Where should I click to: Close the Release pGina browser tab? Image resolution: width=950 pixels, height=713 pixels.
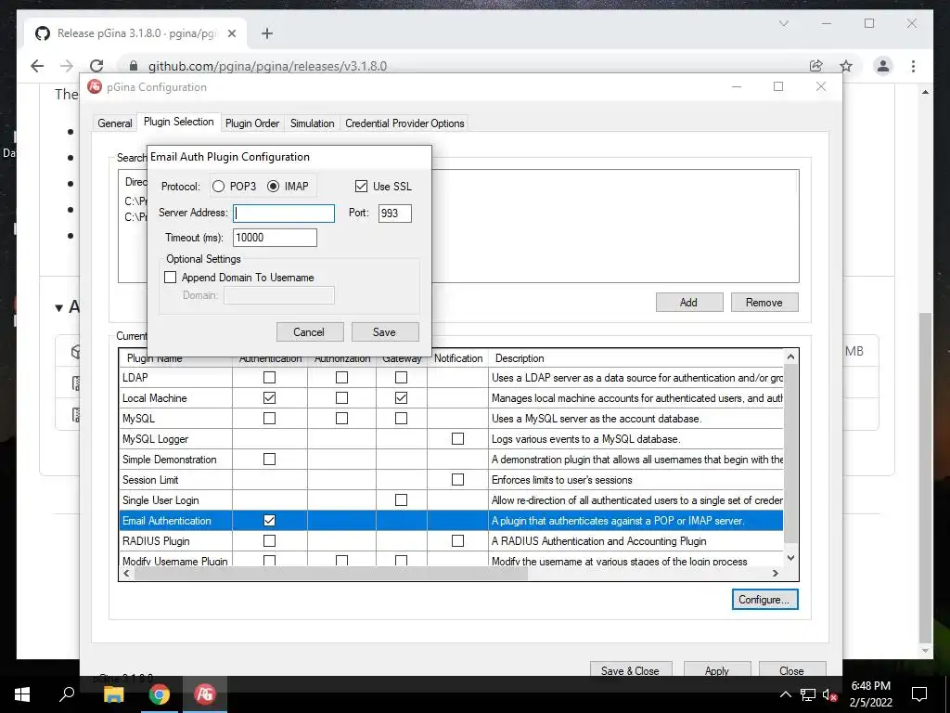coord(231,33)
